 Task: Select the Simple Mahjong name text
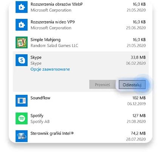click(x=45, y=40)
